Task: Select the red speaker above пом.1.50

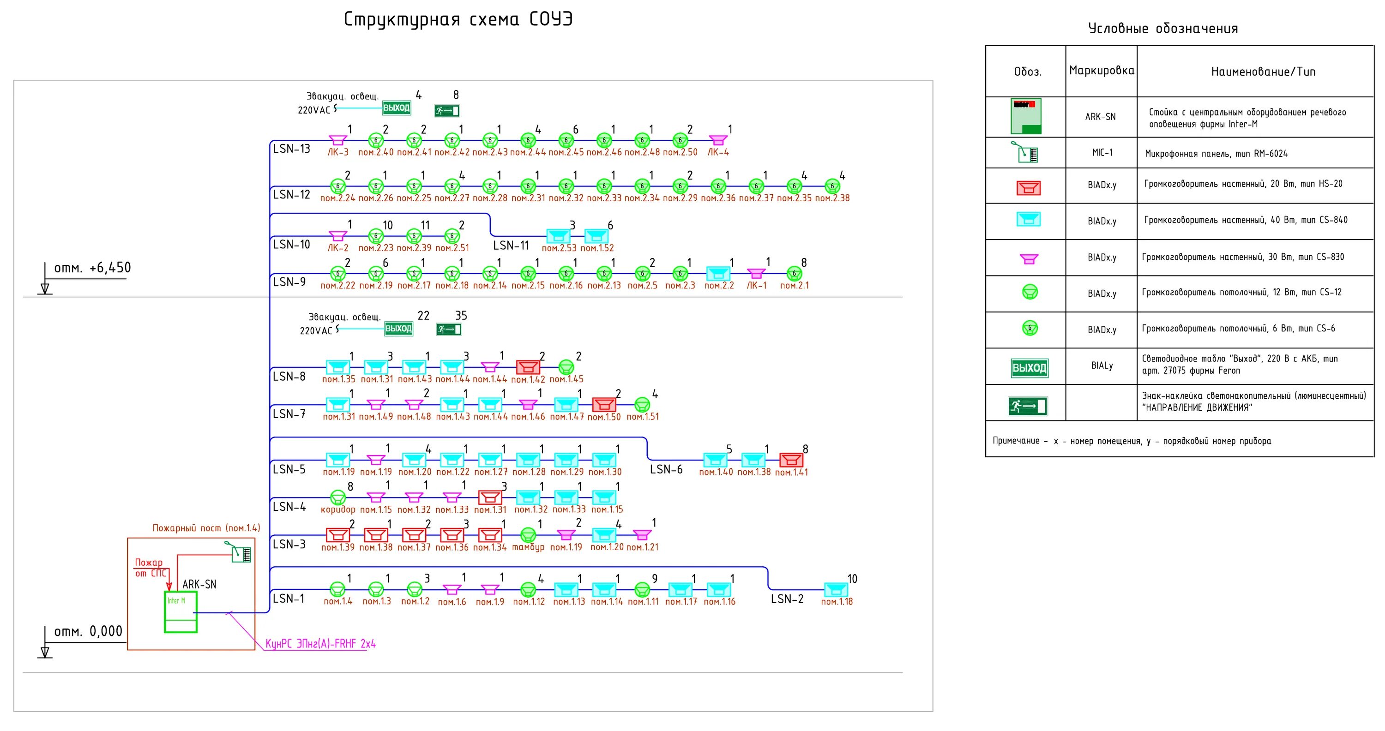Action: 604,405
